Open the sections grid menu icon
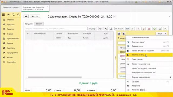173x97 pixels. [x=4, y=15]
